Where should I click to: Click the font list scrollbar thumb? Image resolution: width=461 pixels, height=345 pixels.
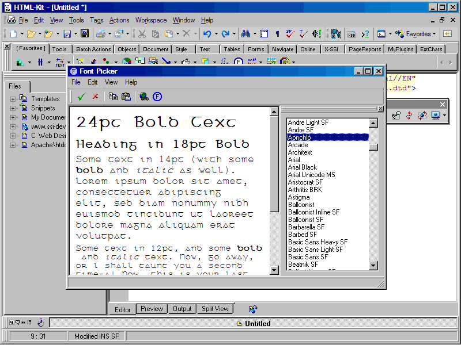tap(373, 147)
